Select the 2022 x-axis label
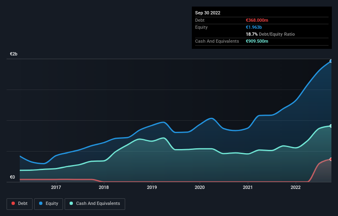Image resolution: width=338 pixels, height=216 pixels. (296, 188)
